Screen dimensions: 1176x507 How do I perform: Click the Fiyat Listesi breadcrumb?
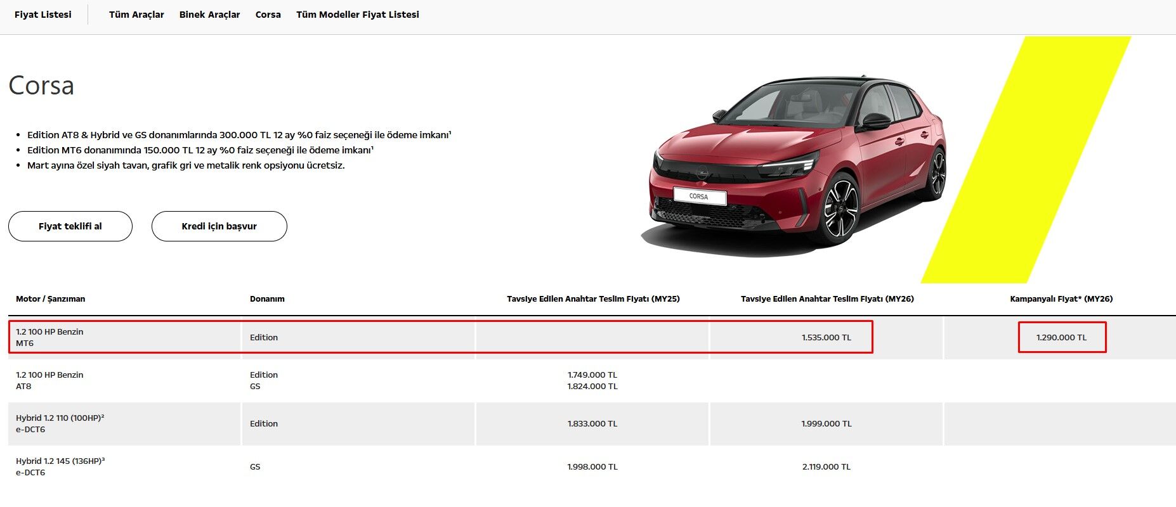tap(42, 15)
